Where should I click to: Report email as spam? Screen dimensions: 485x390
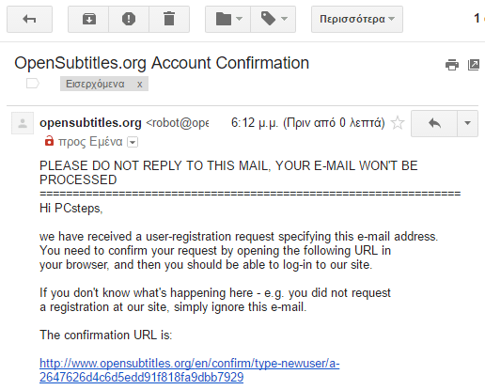[129, 19]
